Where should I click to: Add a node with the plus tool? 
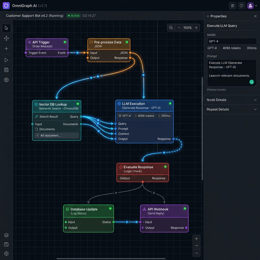(x=6, y=48)
